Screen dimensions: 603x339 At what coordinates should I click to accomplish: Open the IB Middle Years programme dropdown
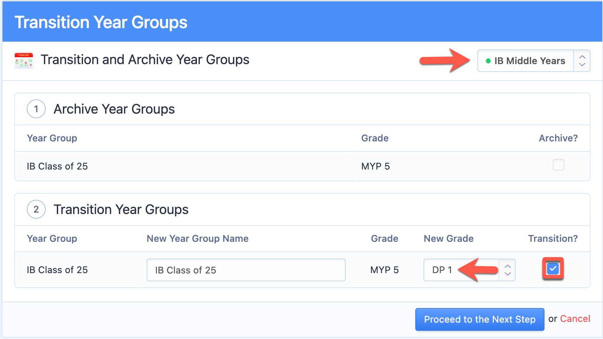coord(534,61)
